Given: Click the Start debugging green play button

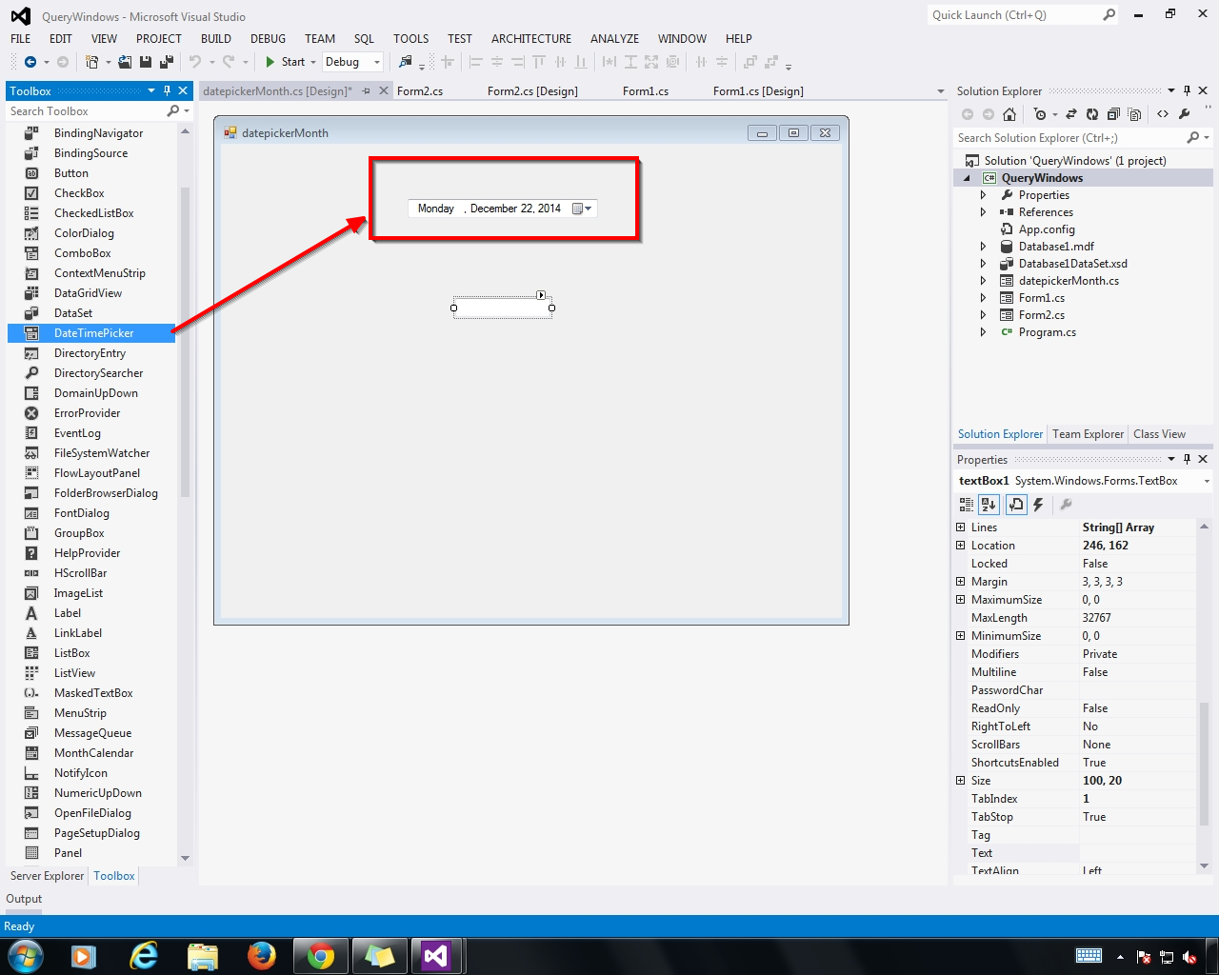Looking at the screenshot, I should (x=270, y=62).
